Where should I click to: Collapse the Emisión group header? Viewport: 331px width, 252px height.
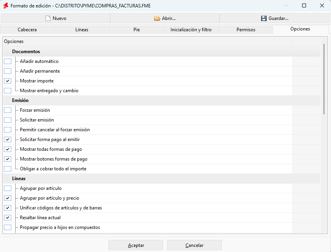pos(20,100)
